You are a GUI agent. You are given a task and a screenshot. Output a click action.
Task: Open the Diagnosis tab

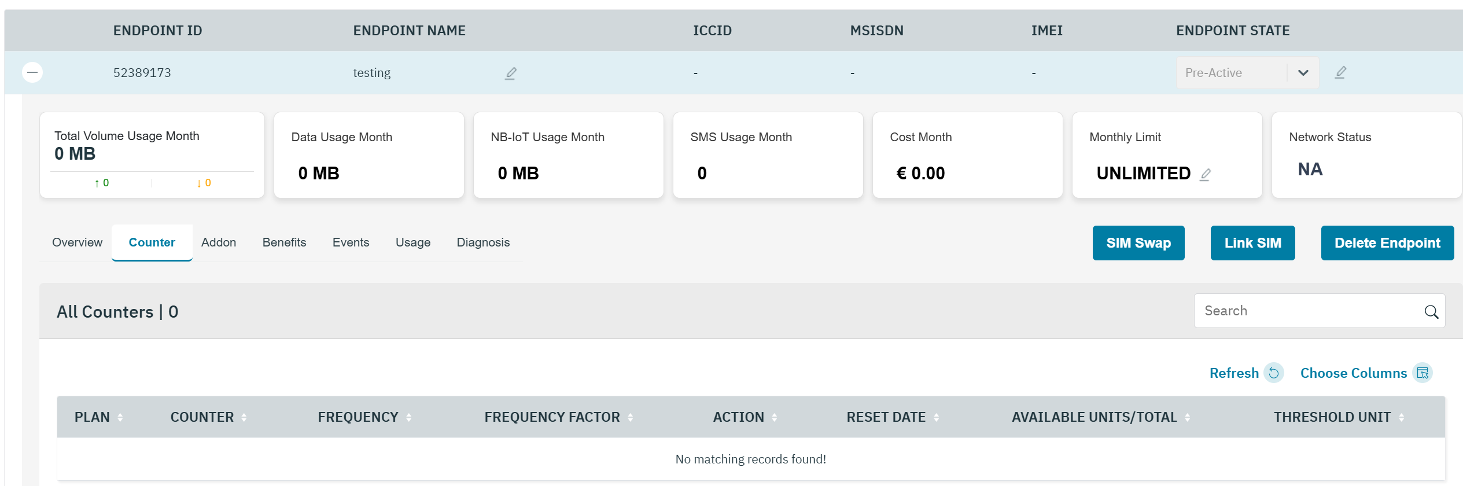click(483, 242)
